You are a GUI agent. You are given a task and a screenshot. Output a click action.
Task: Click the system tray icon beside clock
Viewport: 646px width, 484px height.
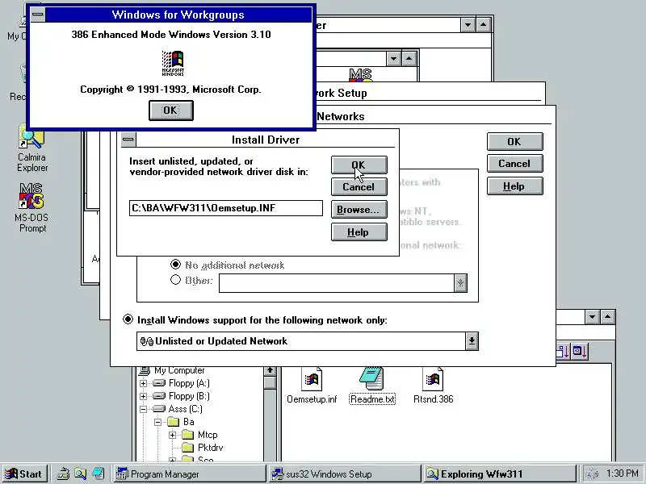[x=592, y=474]
